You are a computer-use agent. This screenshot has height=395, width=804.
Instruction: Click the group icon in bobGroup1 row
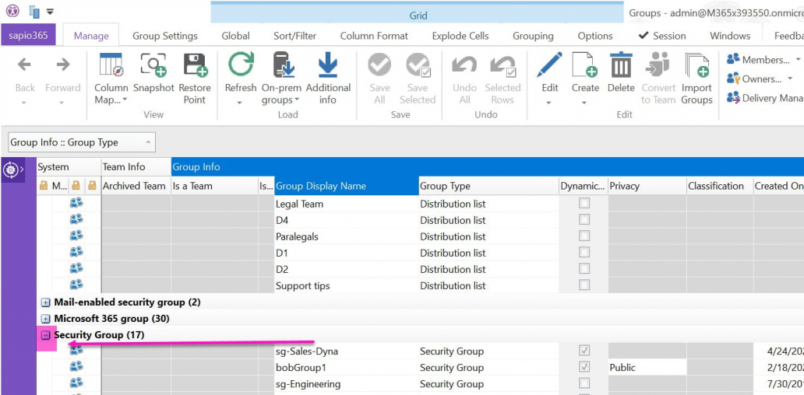[76, 367]
